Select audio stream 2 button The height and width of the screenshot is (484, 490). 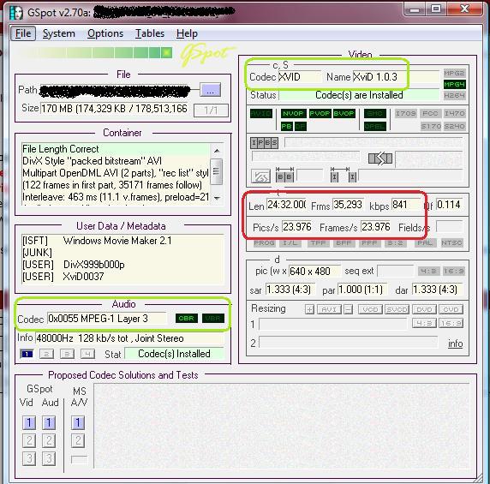pyautogui.click(x=46, y=354)
